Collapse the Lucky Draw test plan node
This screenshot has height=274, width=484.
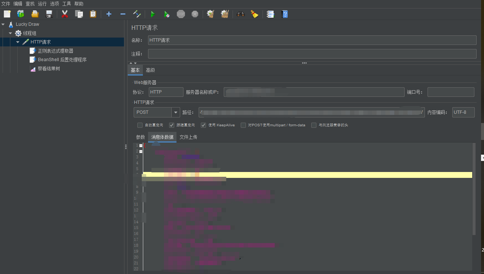pos(3,24)
